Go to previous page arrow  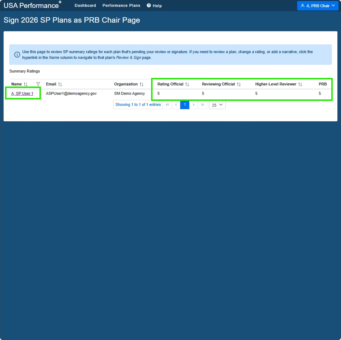tap(176, 105)
